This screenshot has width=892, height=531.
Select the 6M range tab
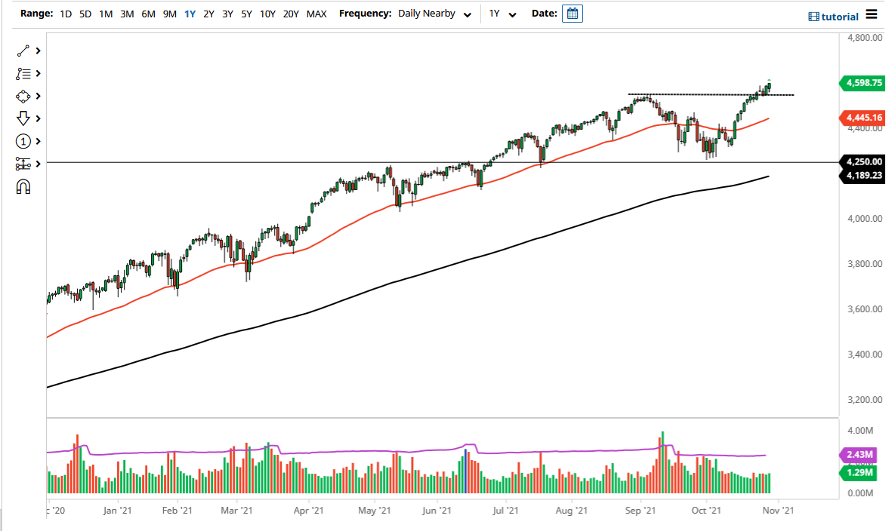point(148,13)
